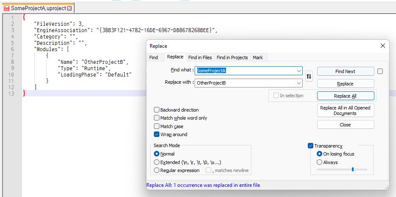Click Replace All in All Opened Documents

345,110
